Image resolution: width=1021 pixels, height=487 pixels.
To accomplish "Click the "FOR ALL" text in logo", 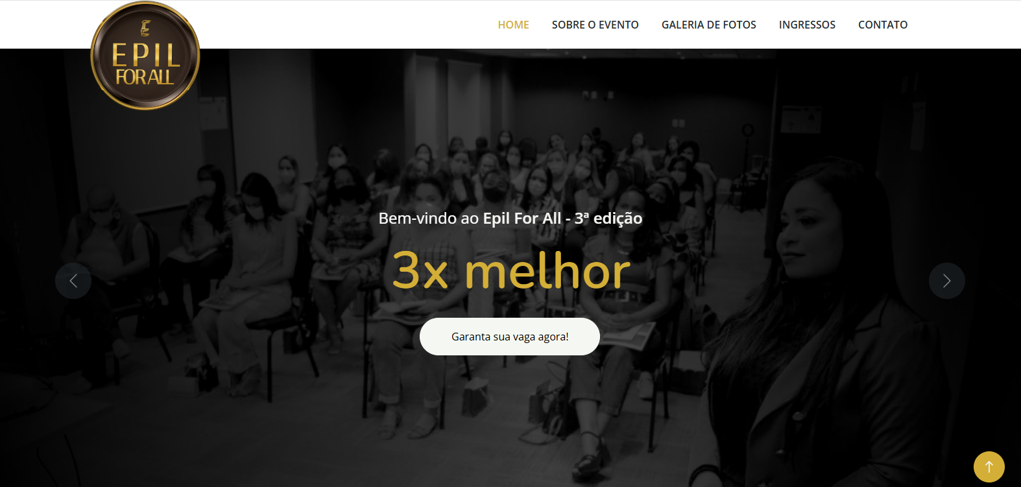I will pos(145,77).
